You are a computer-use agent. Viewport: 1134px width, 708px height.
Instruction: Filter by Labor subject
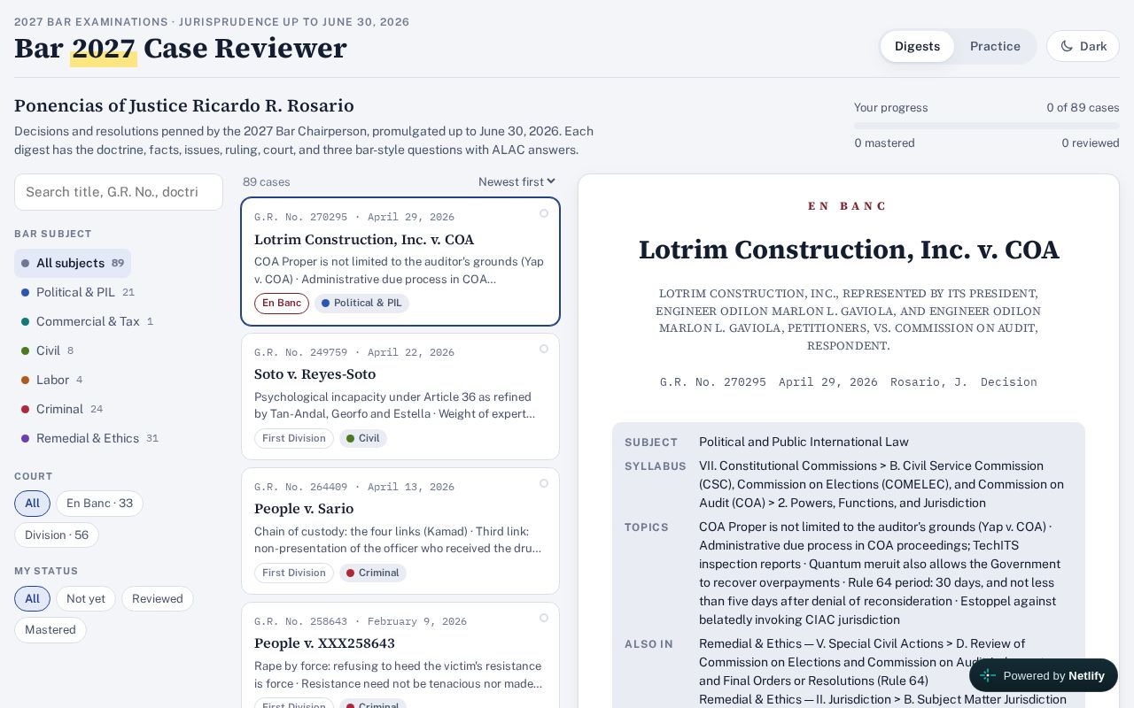pos(51,380)
